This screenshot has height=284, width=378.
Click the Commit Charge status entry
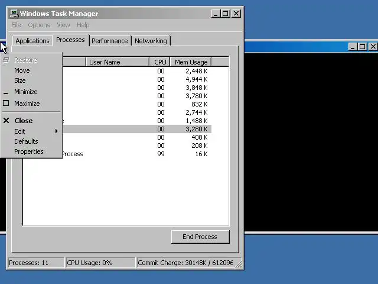[185, 263]
